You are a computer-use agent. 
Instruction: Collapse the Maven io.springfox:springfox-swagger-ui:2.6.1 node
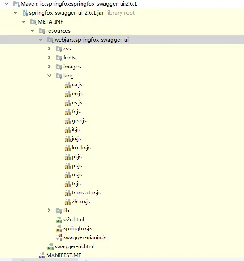tap(7, 4)
